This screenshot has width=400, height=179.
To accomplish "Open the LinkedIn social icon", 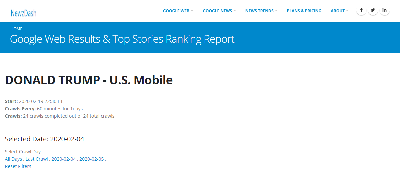I will (385, 10).
